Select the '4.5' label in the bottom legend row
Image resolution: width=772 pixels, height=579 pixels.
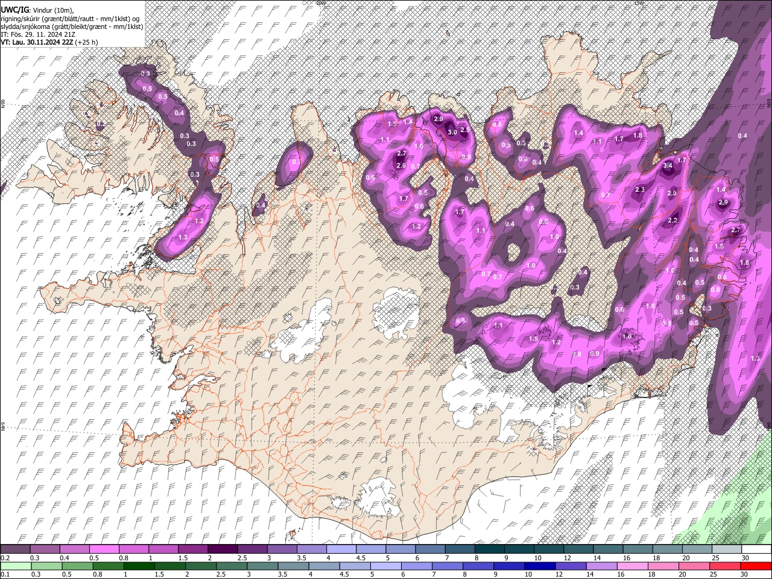point(344,574)
